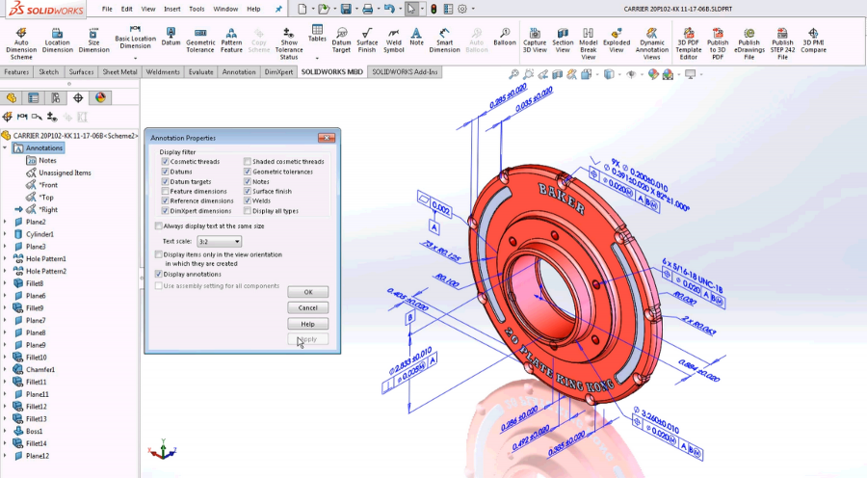The image size is (867, 478).
Task: Insert a Datum symbol
Action: click(x=171, y=37)
